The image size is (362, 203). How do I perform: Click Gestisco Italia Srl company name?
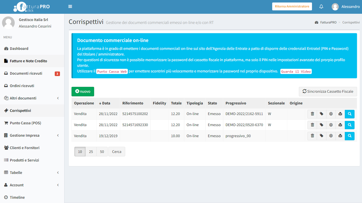[33, 20]
